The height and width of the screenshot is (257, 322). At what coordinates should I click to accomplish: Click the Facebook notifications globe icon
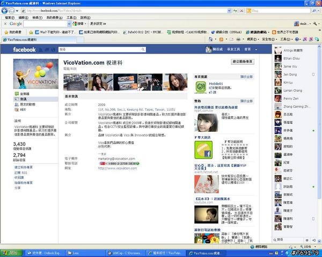(53, 50)
